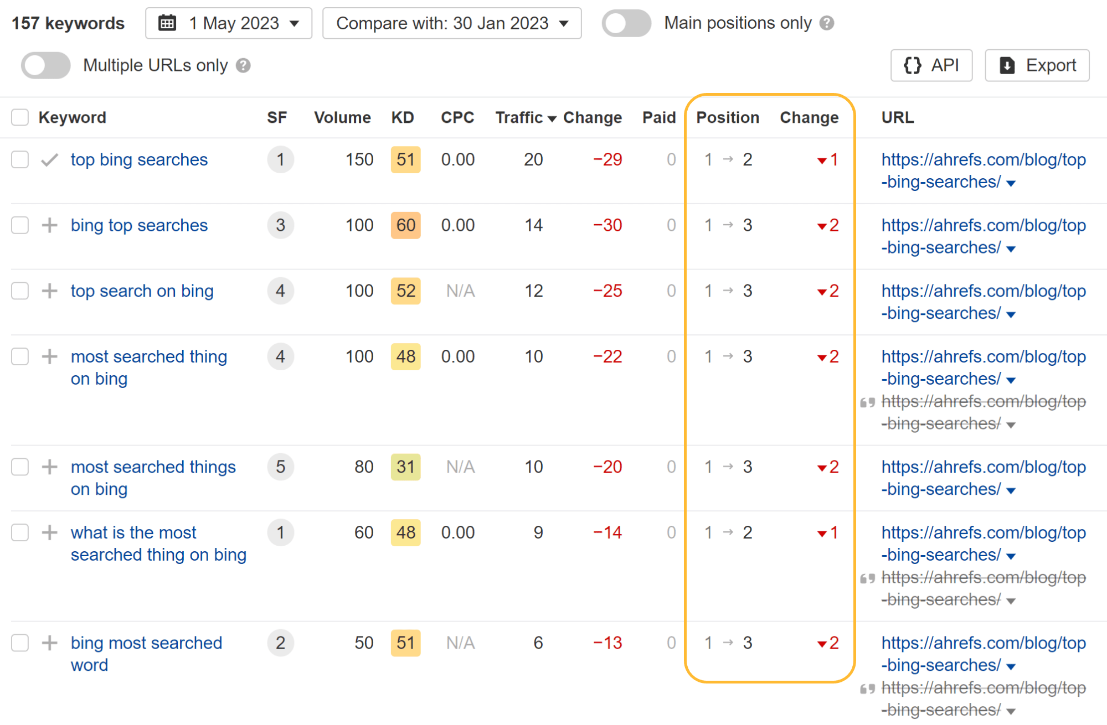Check the top-left select-all checkbox

pos(20,116)
